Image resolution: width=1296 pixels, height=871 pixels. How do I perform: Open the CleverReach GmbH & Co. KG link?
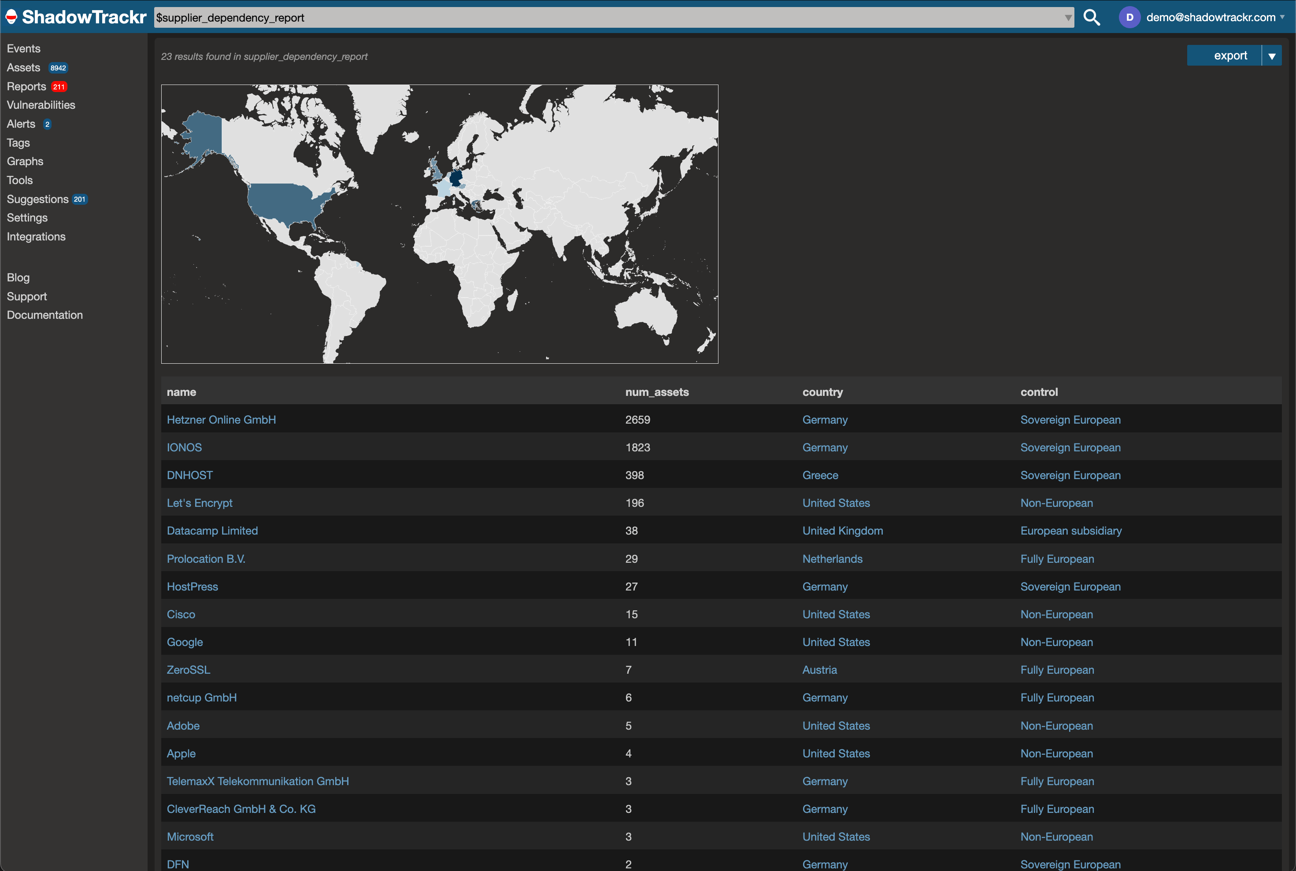[x=241, y=809]
